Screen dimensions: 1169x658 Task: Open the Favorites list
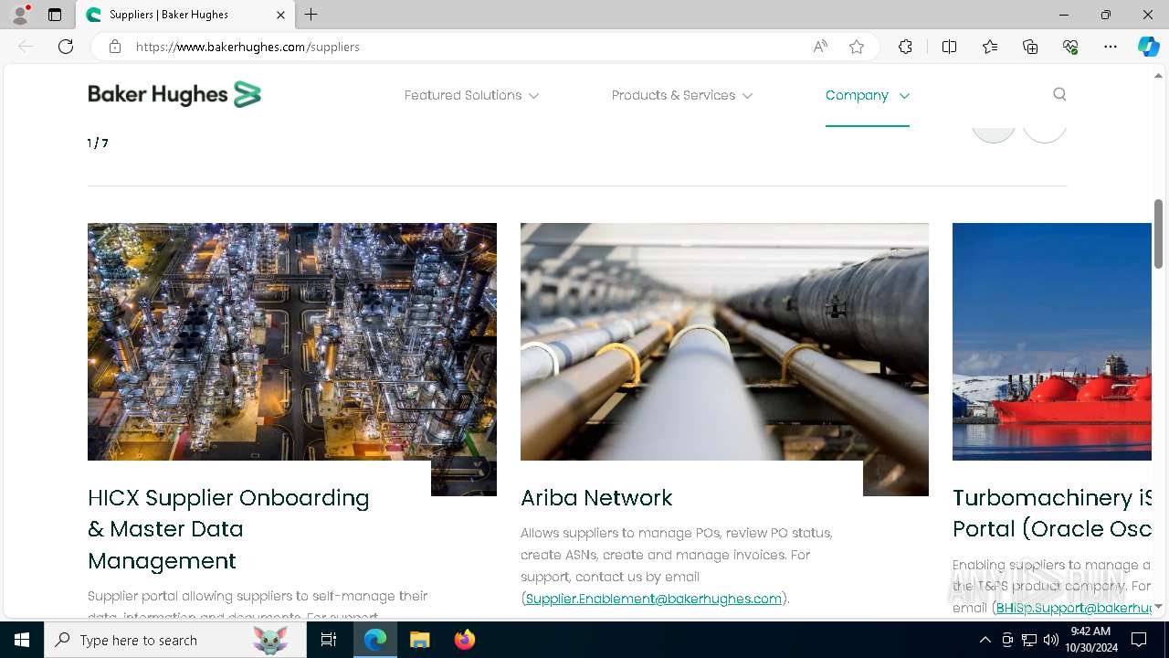point(990,47)
